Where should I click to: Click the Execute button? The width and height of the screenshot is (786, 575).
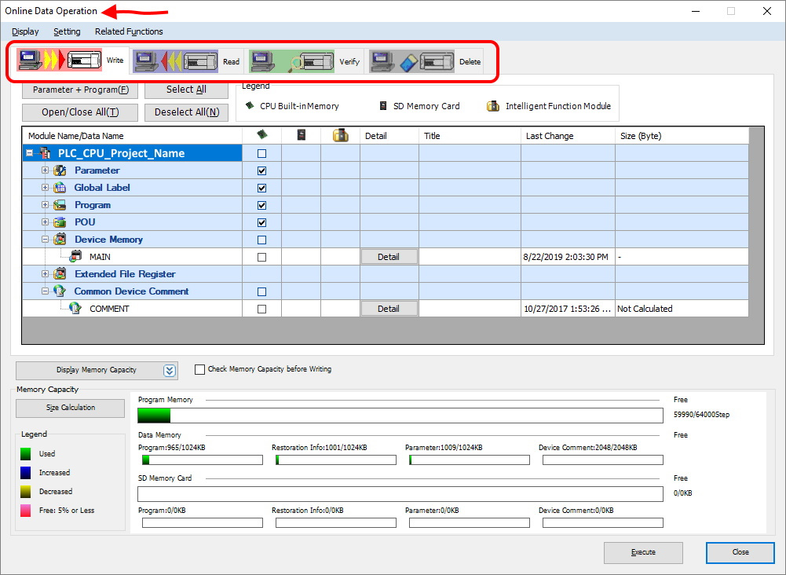643,552
